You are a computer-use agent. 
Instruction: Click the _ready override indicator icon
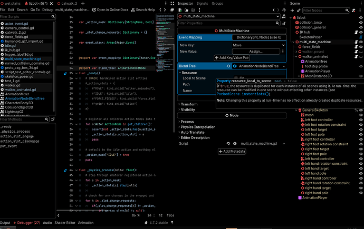click(65, 73)
